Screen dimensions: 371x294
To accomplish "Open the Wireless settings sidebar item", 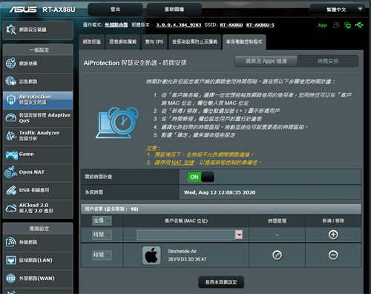I will pos(38,242).
